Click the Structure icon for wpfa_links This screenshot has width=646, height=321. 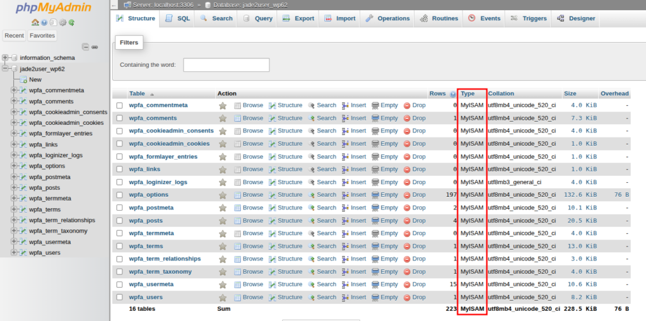tap(273, 170)
